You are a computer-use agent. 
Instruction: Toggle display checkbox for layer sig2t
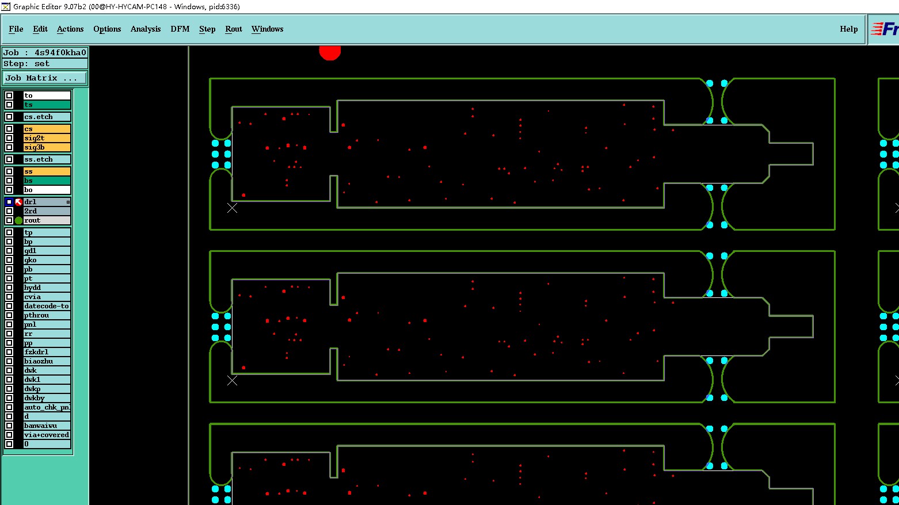coord(9,138)
